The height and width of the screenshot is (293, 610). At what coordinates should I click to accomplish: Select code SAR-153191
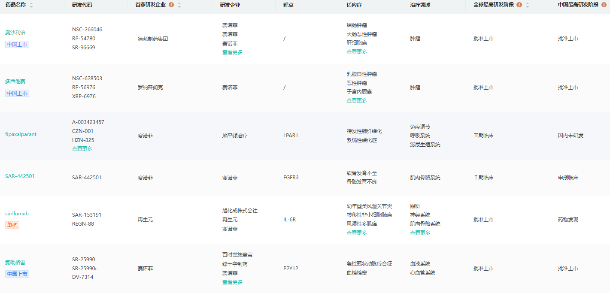click(87, 215)
